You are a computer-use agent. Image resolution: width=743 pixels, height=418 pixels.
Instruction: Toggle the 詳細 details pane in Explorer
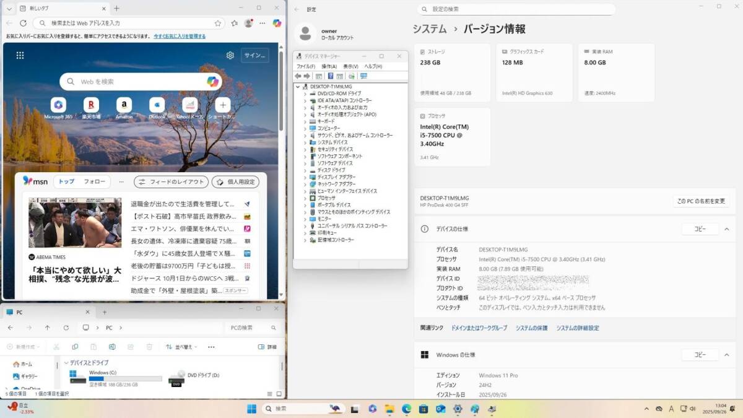pos(267,347)
